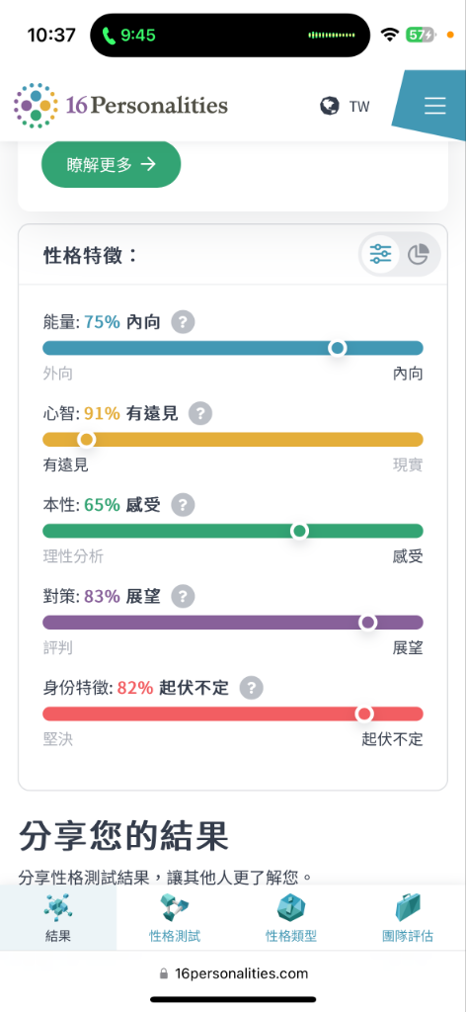The height and width of the screenshot is (1012, 466).
Task: Click the blue 能量 slider handle
Action: pos(337,348)
